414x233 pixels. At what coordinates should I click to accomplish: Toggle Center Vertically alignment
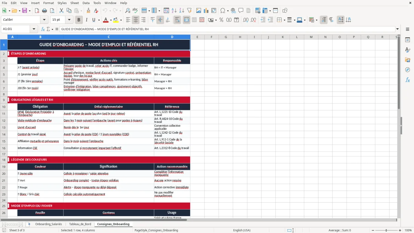pyautogui.click(x=160, y=20)
